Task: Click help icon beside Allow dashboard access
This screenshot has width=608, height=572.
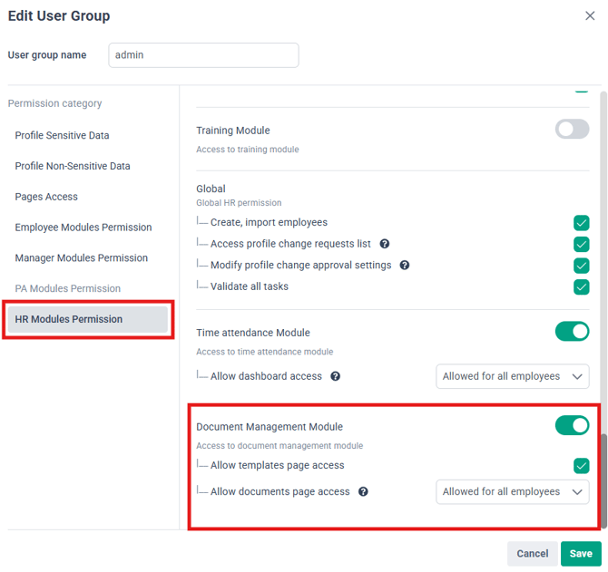Action: (x=335, y=376)
